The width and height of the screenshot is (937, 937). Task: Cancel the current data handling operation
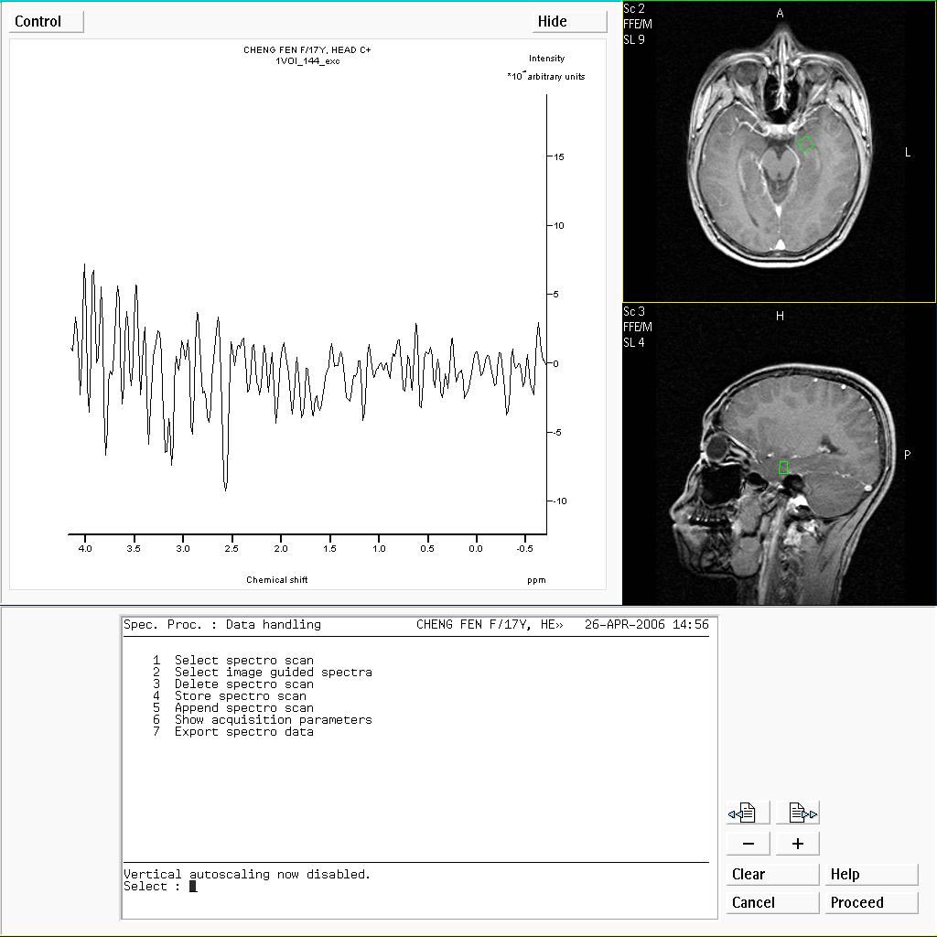pyautogui.click(x=772, y=902)
